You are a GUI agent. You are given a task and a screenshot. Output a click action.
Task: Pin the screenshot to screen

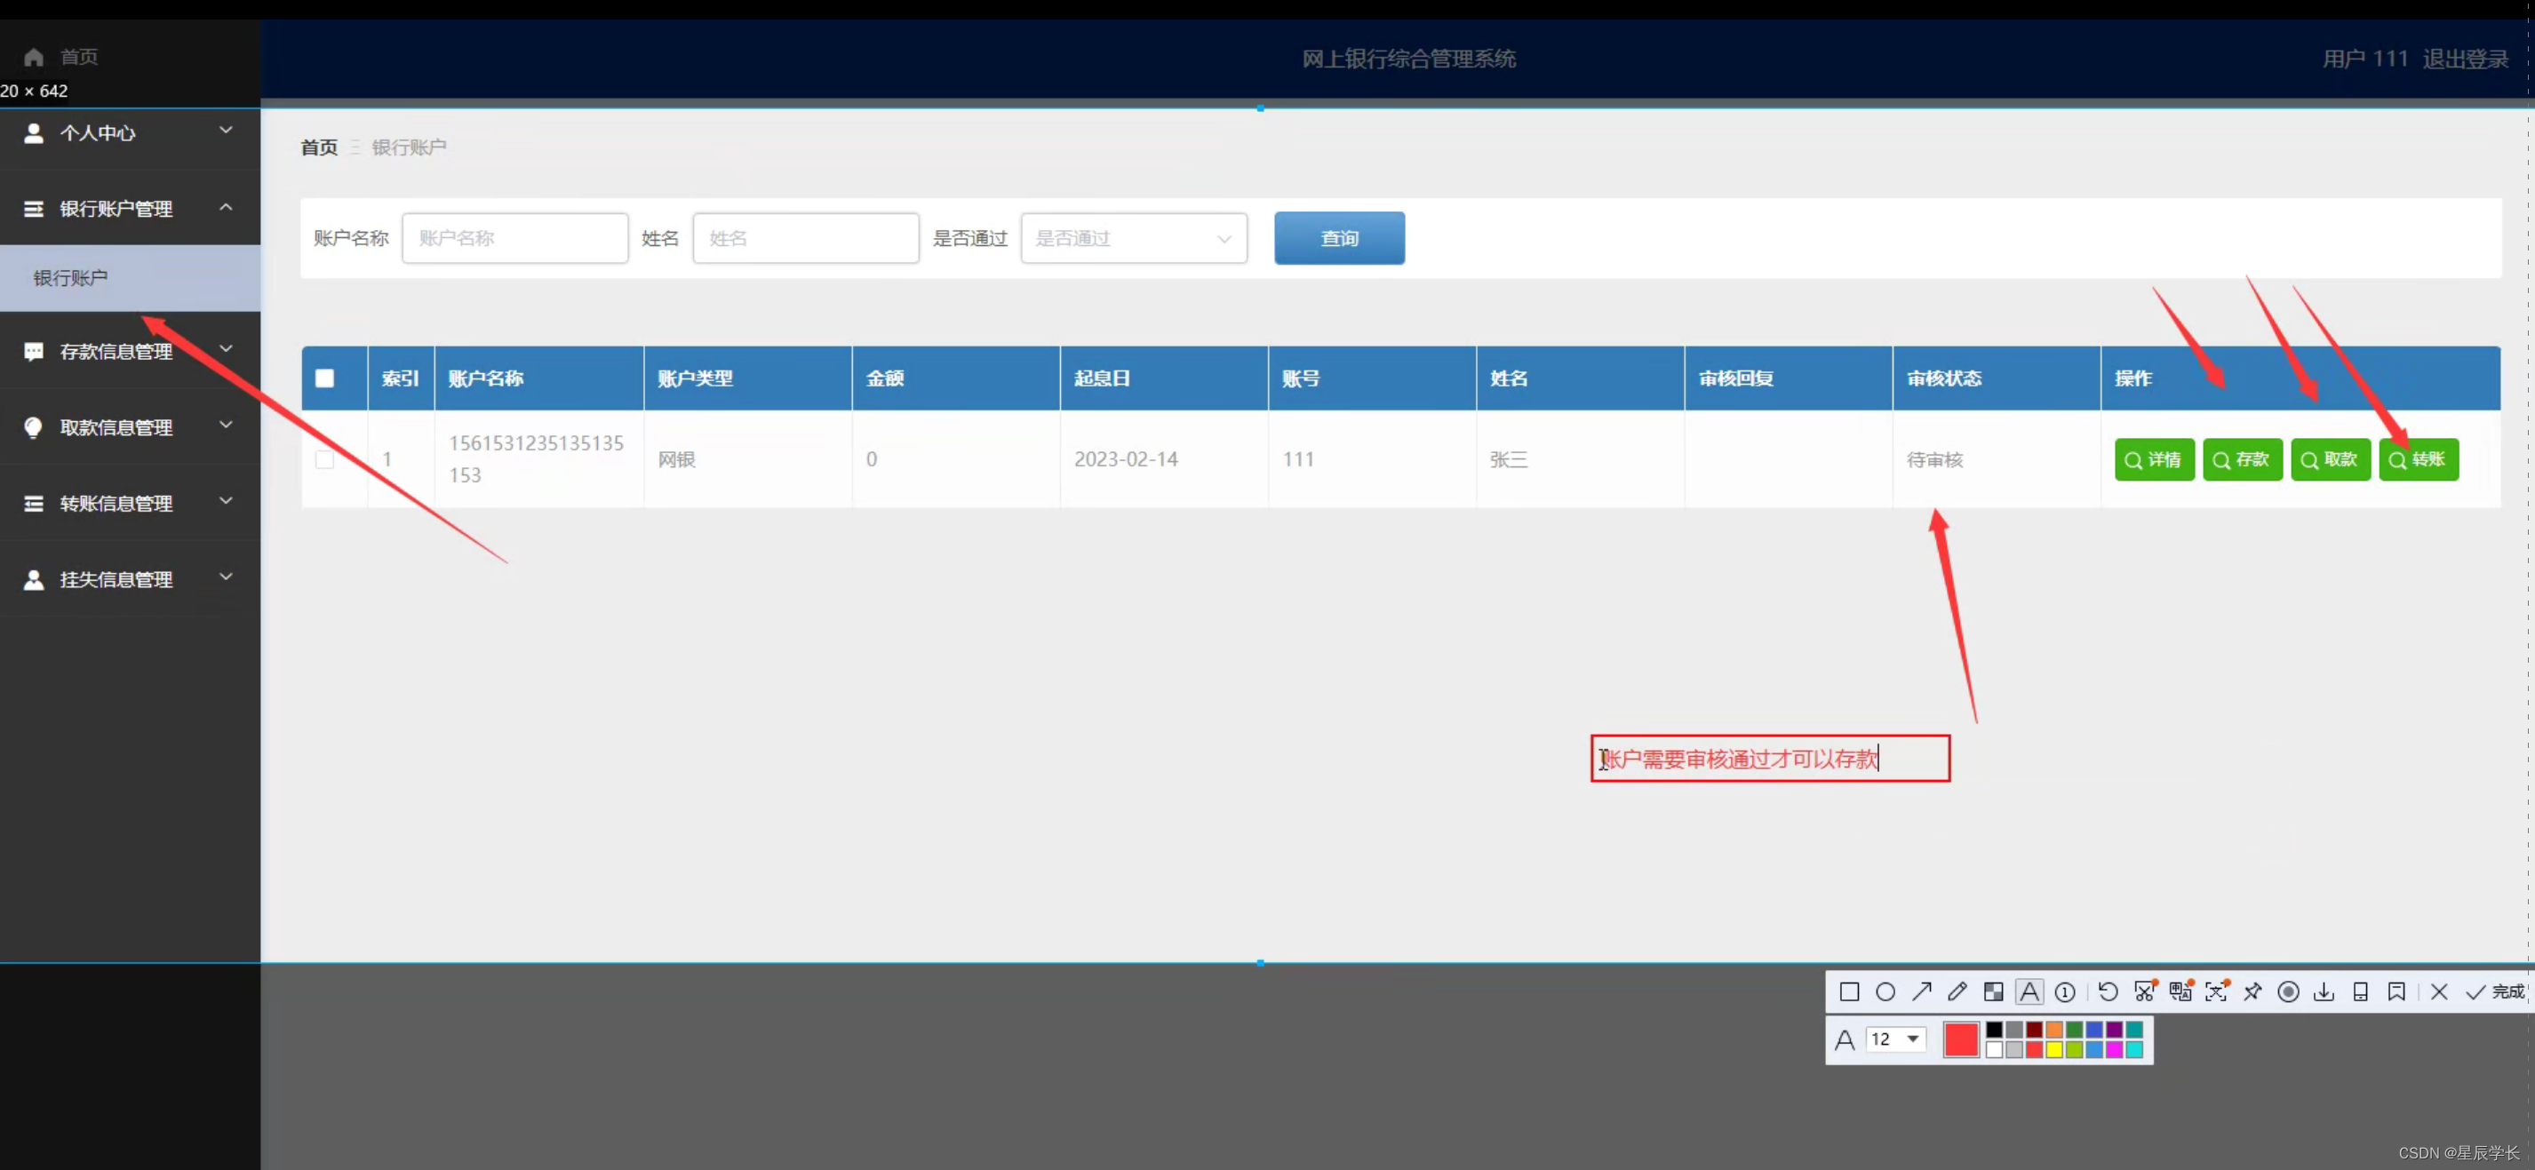tap(2252, 992)
